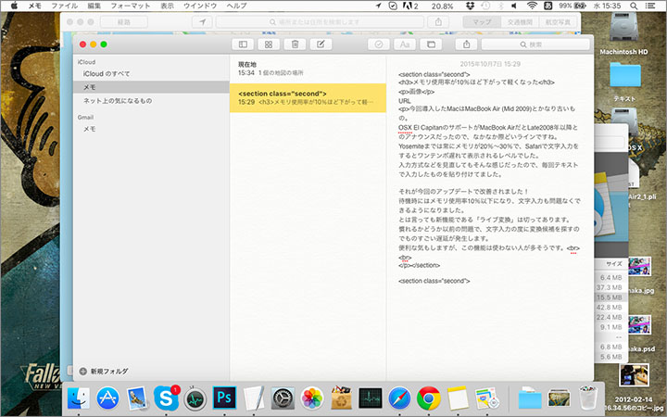The width and height of the screenshot is (667, 417).
Task: Click the yellow Notes icon in Dock
Action: click(458, 398)
